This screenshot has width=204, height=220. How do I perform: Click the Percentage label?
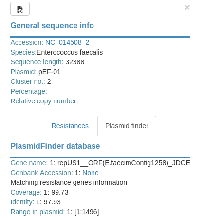pos(29,91)
